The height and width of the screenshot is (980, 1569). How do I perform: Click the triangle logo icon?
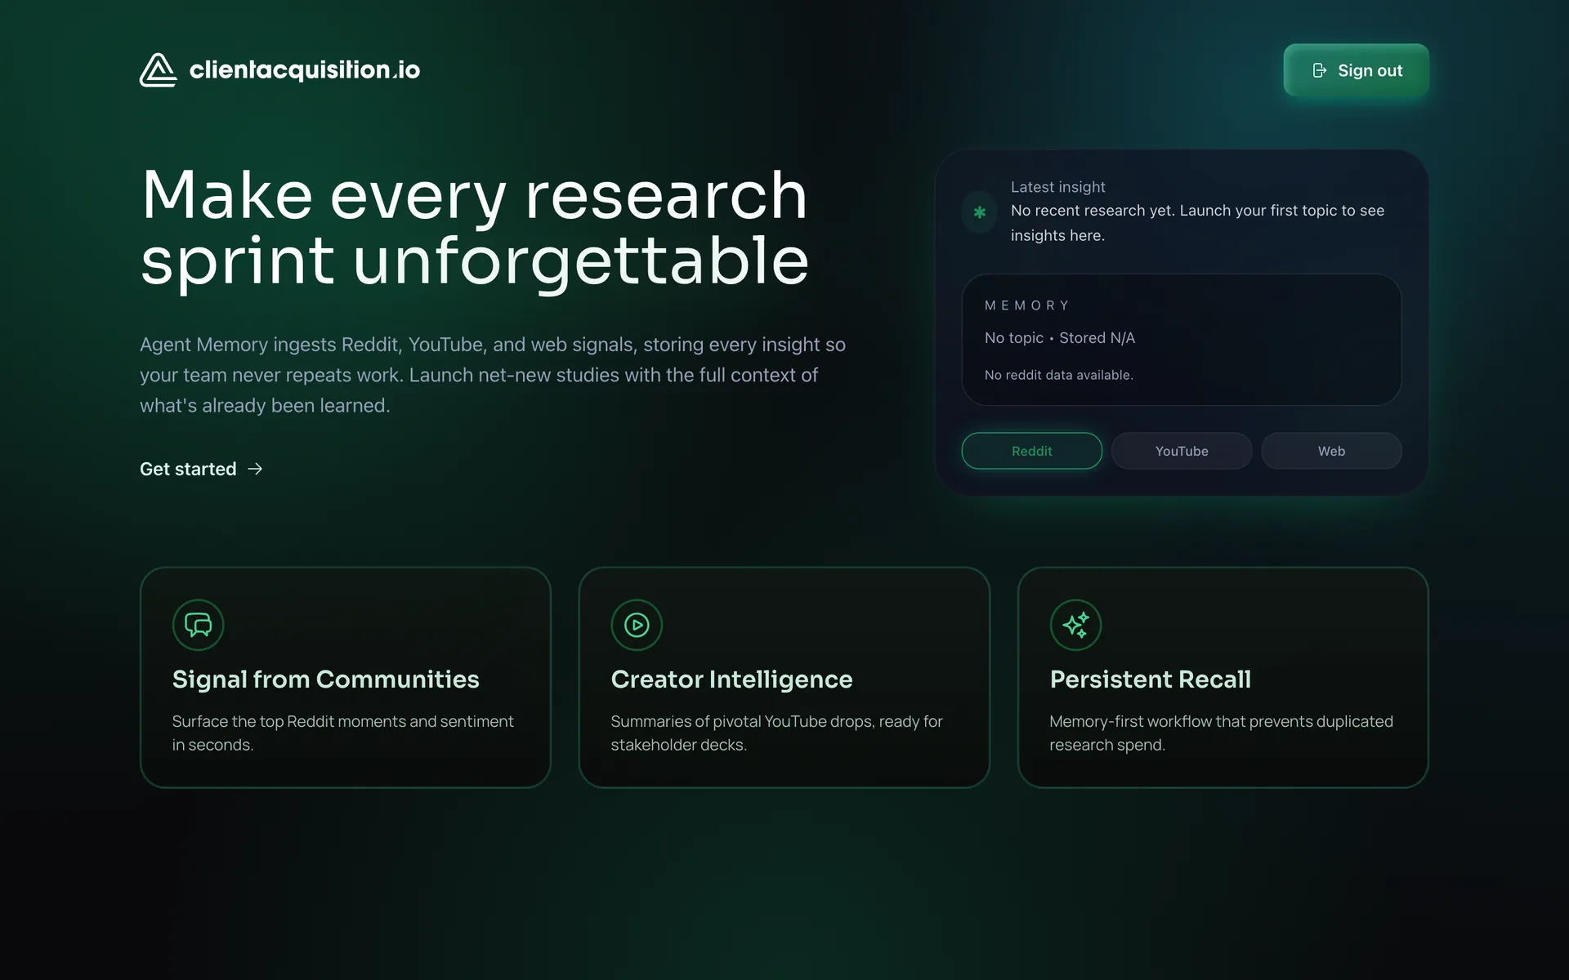tap(158, 70)
